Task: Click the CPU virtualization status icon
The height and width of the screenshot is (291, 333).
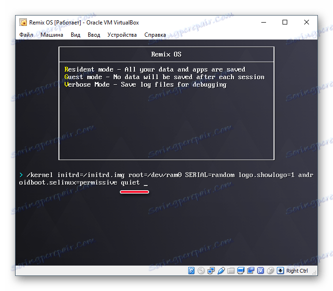Action: tap(260, 270)
